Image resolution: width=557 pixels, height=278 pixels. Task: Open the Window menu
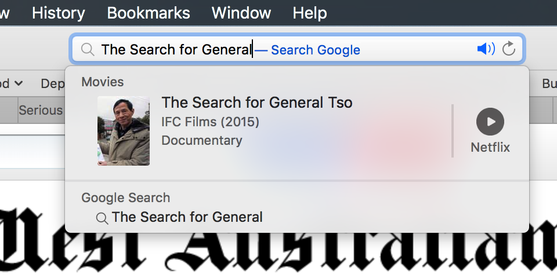(x=241, y=13)
